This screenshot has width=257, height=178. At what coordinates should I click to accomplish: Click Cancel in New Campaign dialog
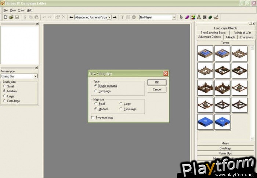pos(157,89)
